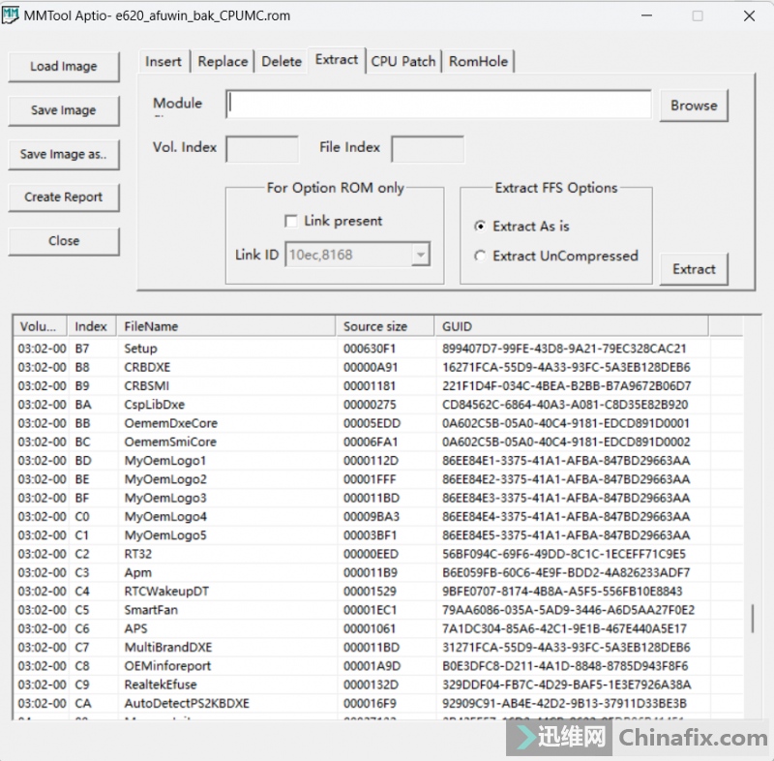The height and width of the screenshot is (761, 774).
Task: Select the Setup row in module list
Action: (x=378, y=349)
